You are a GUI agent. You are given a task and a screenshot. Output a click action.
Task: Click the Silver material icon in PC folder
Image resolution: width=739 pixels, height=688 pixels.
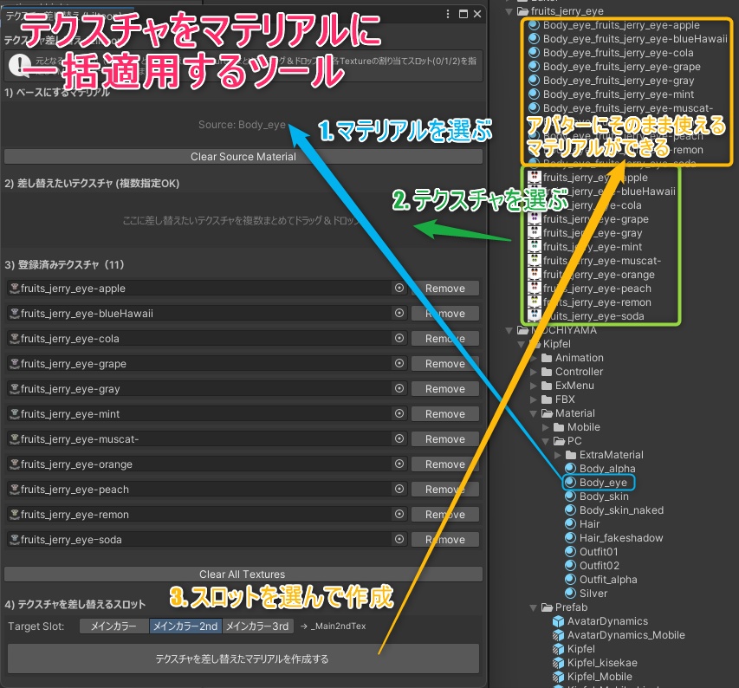click(x=569, y=593)
